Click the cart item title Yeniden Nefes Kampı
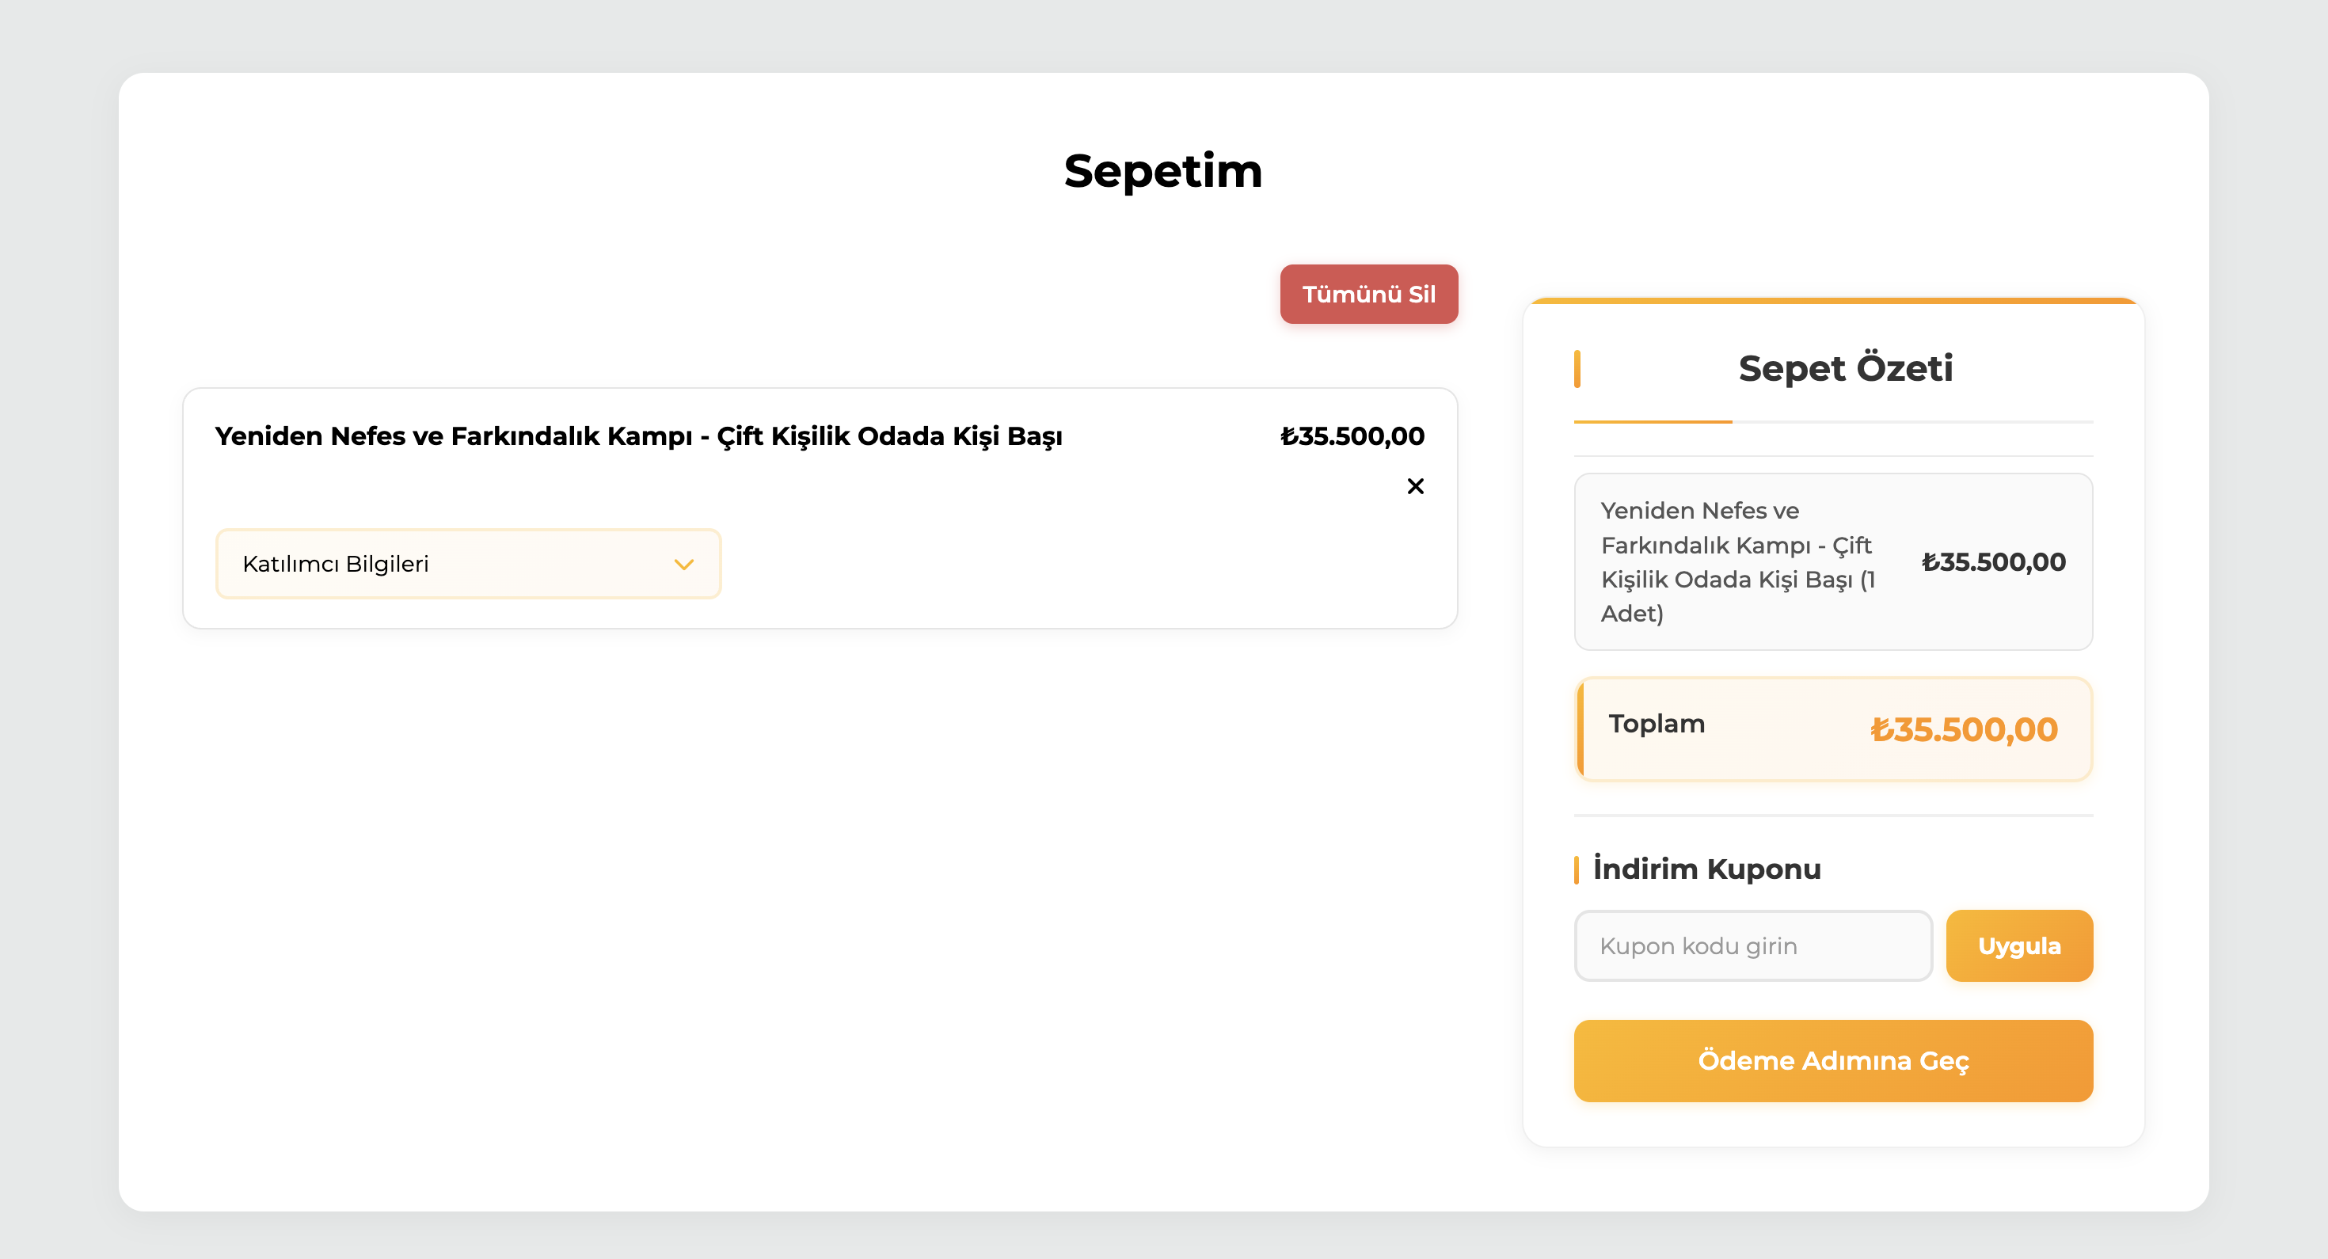Image resolution: width=2328 pixels, height=1259 pixels. click(638, 436)
